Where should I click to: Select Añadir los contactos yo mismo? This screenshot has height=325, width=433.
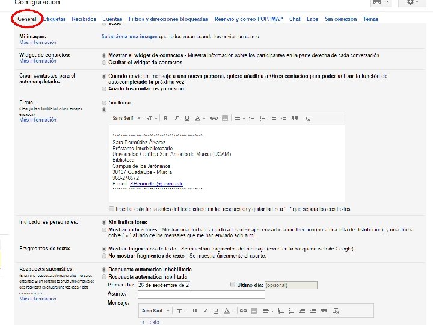(x=104, y=89)
